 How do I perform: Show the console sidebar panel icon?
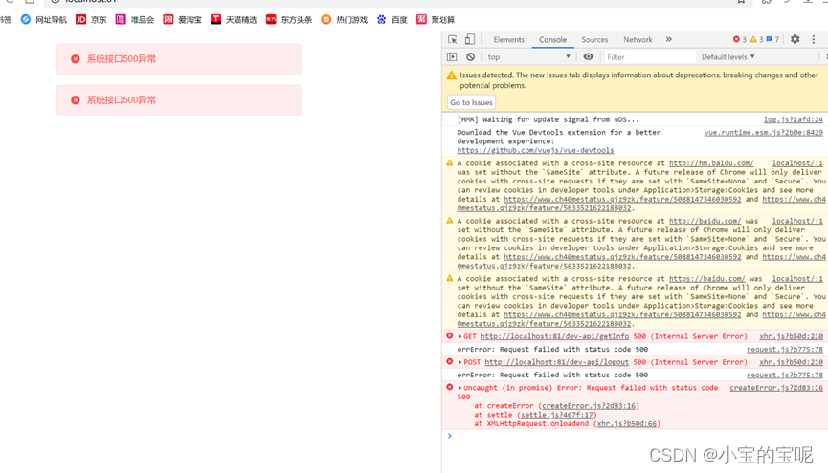(452, 57)
